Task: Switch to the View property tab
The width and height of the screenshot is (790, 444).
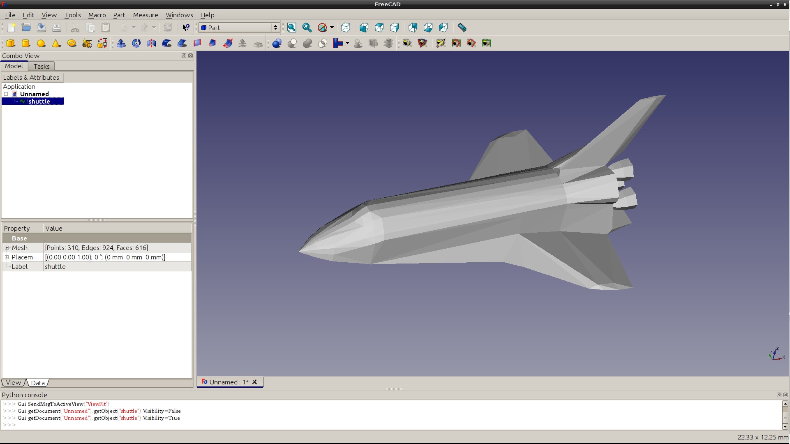Action: (x=13, y=383)
